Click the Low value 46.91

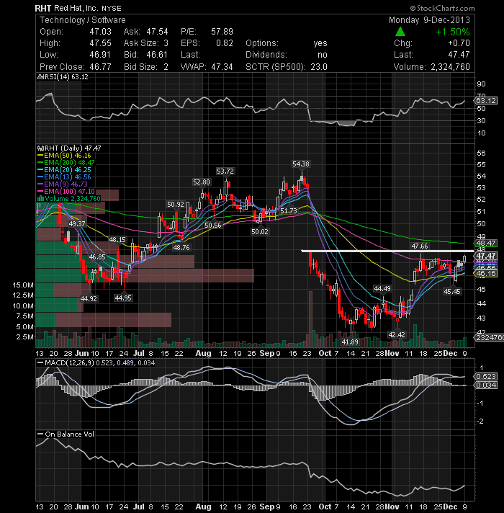click(x=100, y=55)
